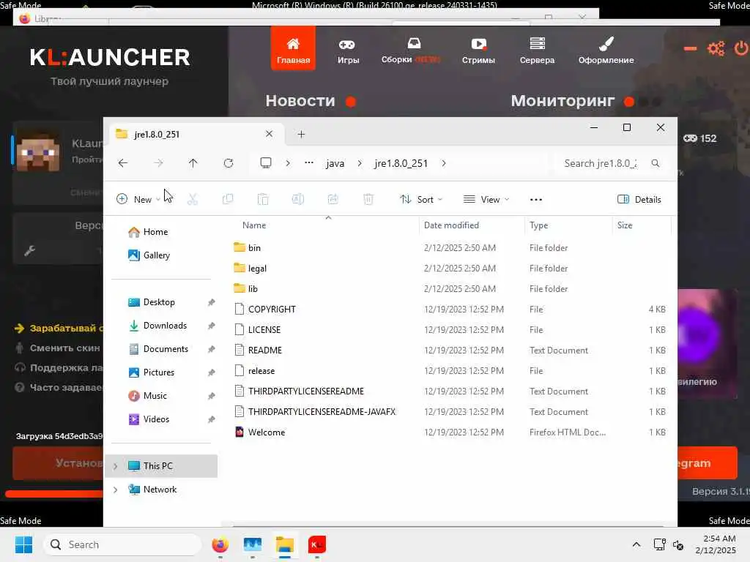Click the Cut scissors icon
The image size is (750, 562).
click(193, 199)
